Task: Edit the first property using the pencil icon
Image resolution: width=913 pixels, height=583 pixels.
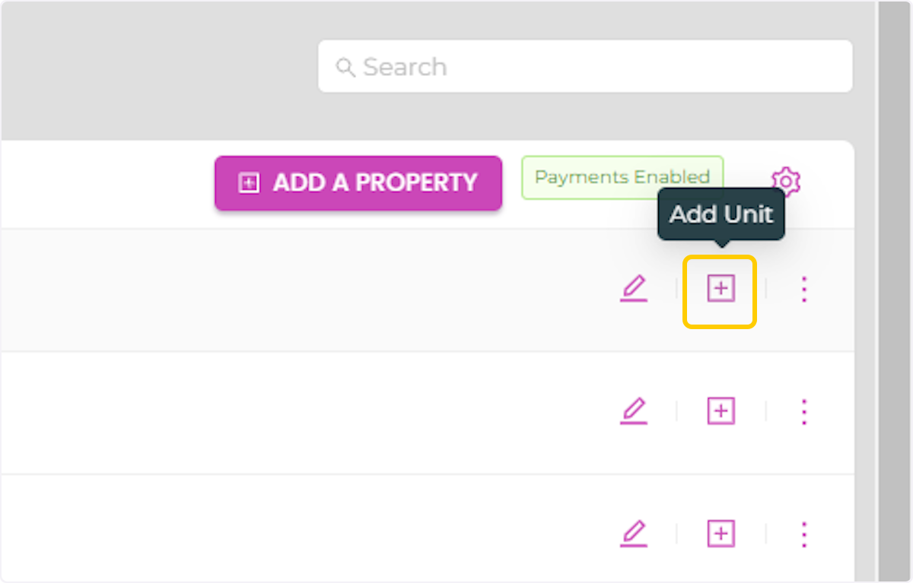Action: click(x=633, y=290)
